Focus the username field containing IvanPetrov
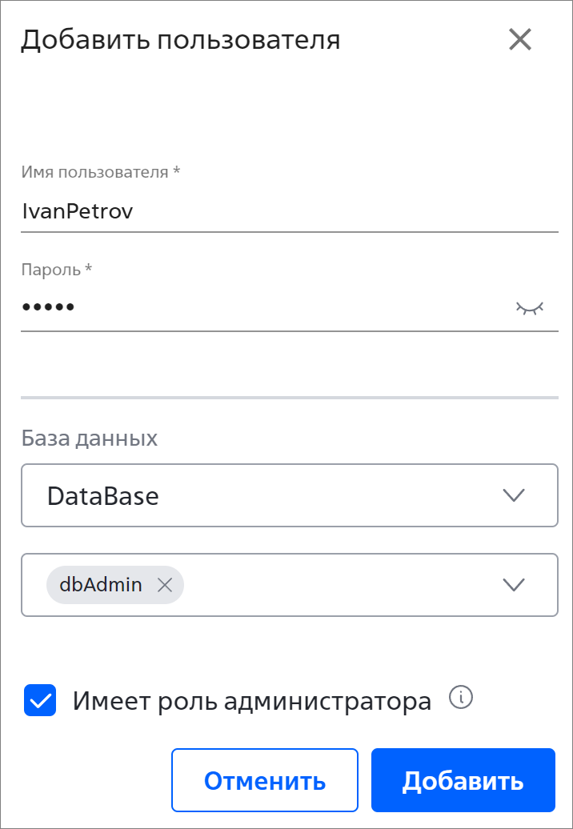This screenshot has width=573, height=829. 290,212
